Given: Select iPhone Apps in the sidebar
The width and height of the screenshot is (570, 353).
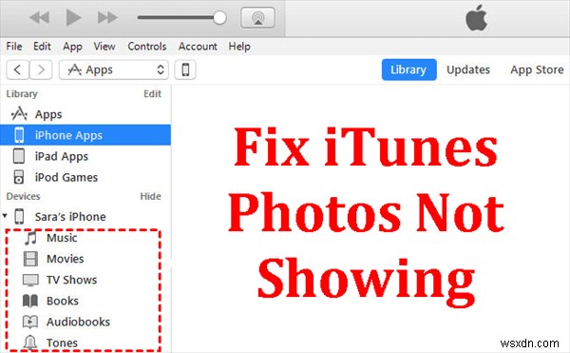Looking at the screenshot, I should tap(85, 135).
